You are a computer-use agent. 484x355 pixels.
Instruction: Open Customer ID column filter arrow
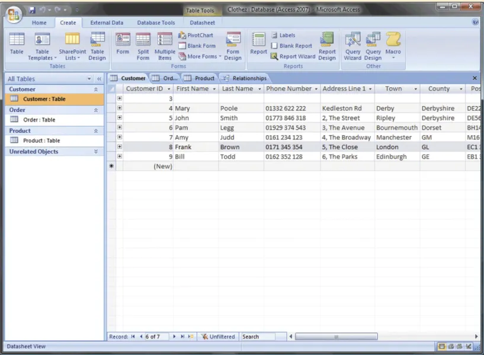(169, 89)
